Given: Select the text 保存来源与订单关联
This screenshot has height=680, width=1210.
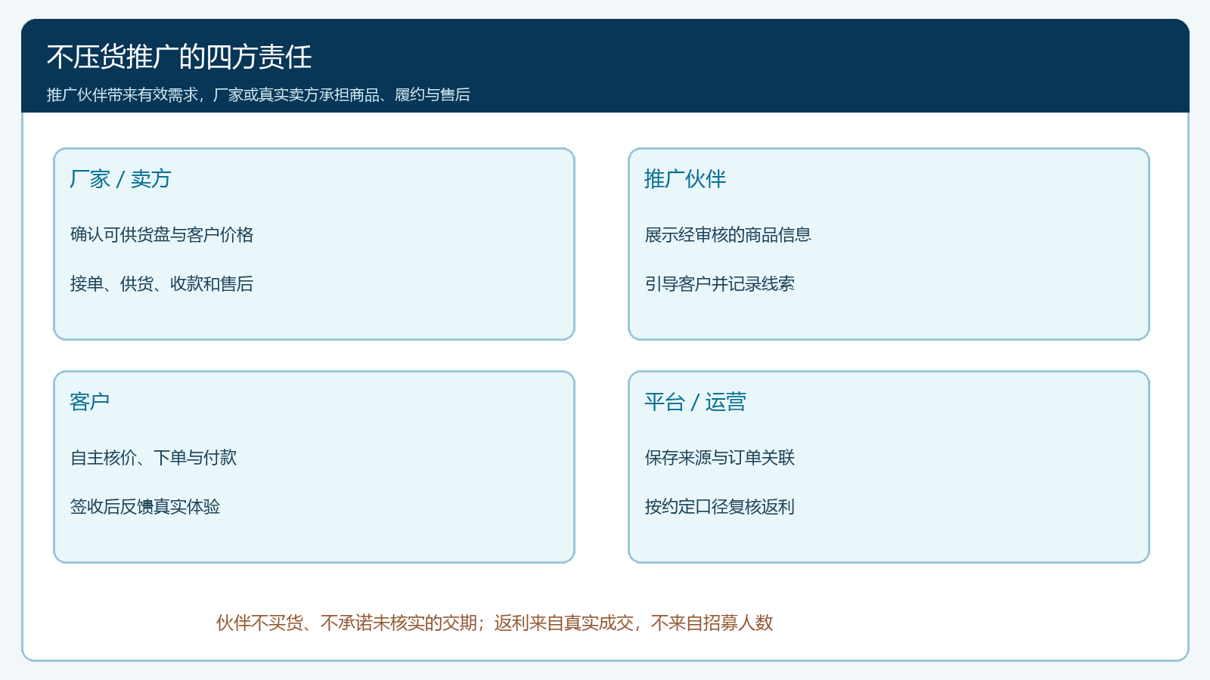Looking at the screenshot, I should click(719, 458).
